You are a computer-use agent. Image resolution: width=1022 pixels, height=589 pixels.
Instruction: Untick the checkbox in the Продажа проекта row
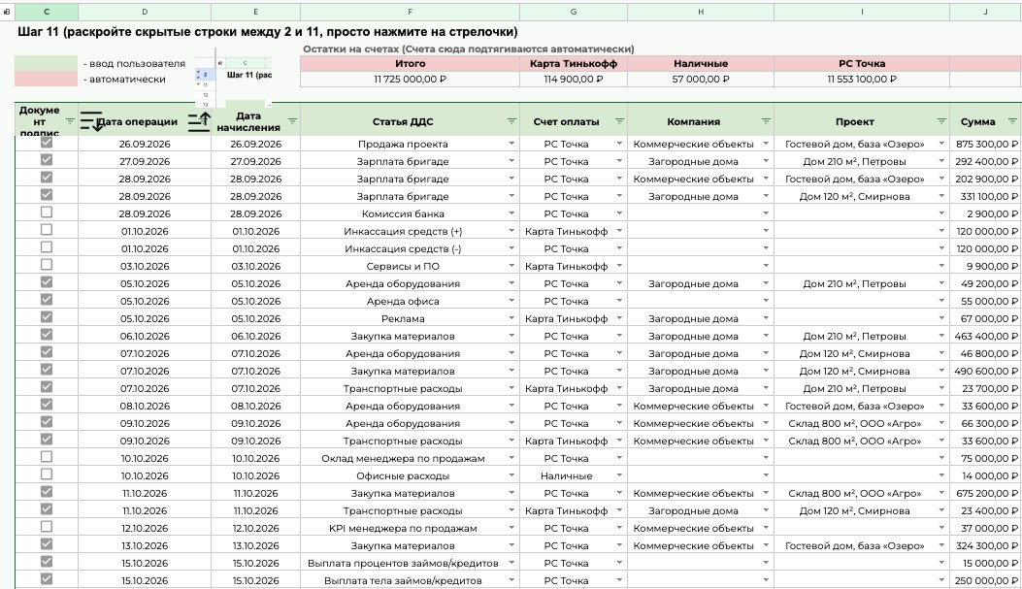point(47,143)
